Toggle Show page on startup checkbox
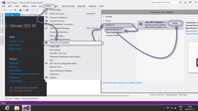 [11, 90]
